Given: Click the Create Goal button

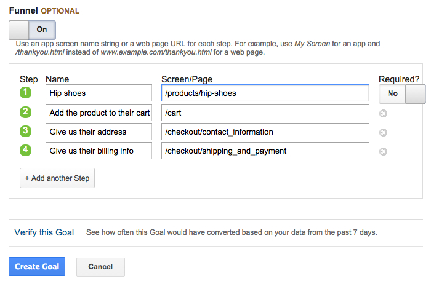Looking at the screenshot, I should pyautogui.click(x=37, y=267).
